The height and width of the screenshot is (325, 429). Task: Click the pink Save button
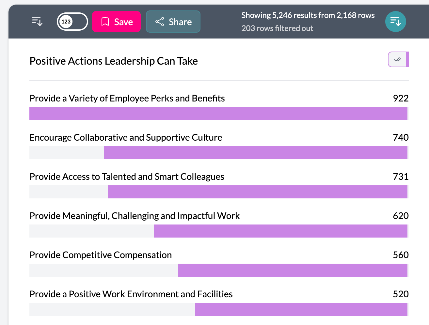116,22
